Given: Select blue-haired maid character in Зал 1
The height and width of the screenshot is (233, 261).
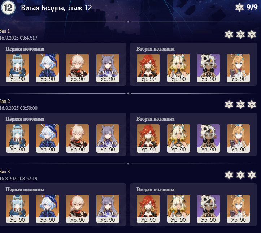Looking at the screenshot, I should 17,68.
